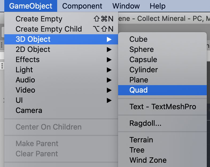Open the Help menu
210x167 pixels.
(157, 6)
